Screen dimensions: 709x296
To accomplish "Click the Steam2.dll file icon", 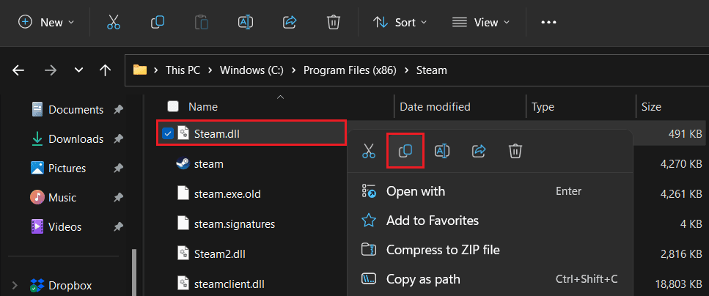I will coord(183,254).
